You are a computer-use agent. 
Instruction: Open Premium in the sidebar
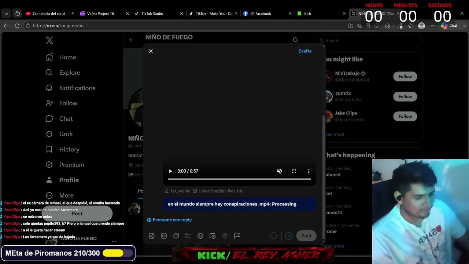point(64,165)
